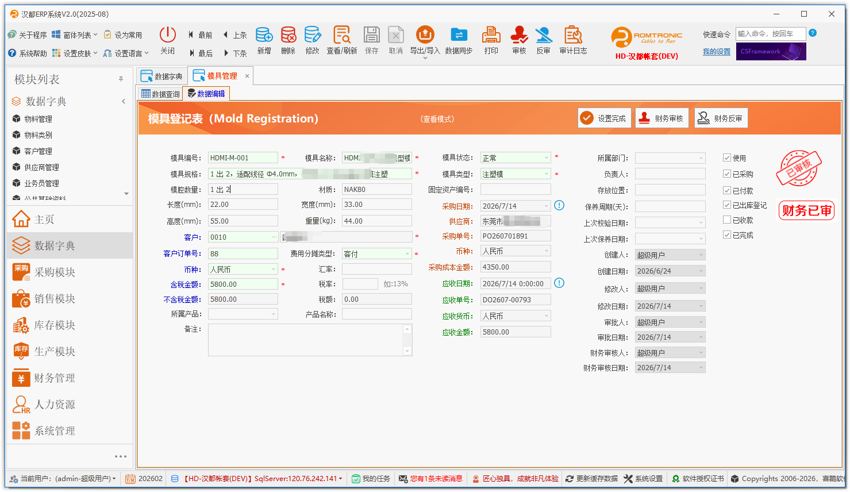Open 系统管理 in the sidebar
The height and width of the screenshot is (492, 850).
70,430
